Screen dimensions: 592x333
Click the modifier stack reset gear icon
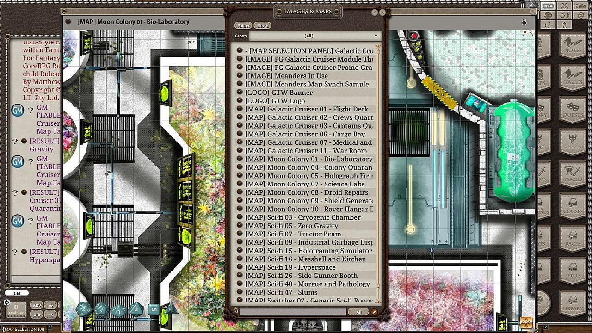6,303
